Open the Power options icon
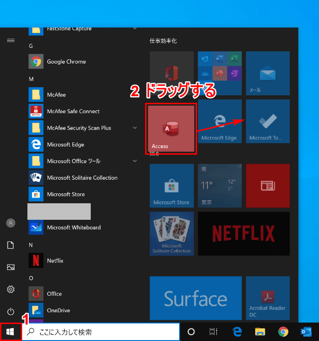The image size is (319, 341). pyautogui.click(x=11, y=311)
